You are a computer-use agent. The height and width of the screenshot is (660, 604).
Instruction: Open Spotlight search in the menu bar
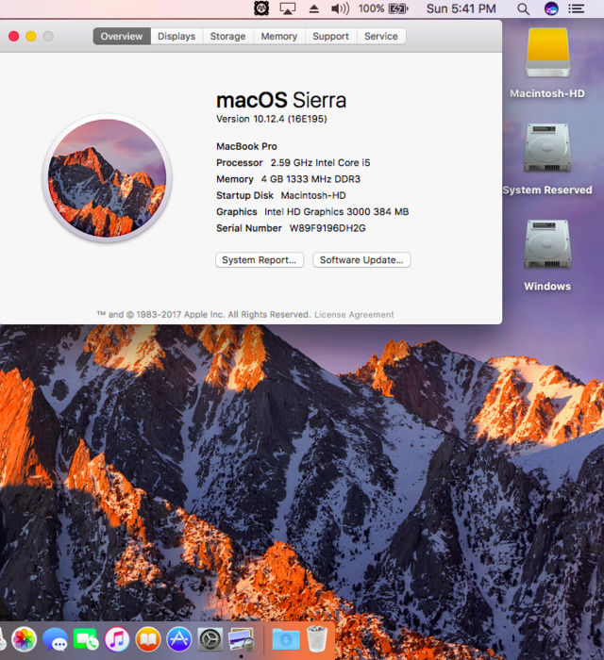click(523, 8)
